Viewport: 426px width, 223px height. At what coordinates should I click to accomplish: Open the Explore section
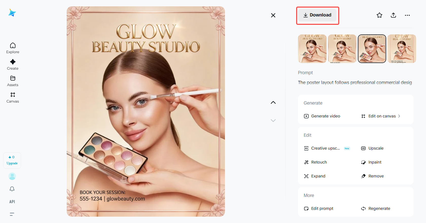[x=13, y=48]
